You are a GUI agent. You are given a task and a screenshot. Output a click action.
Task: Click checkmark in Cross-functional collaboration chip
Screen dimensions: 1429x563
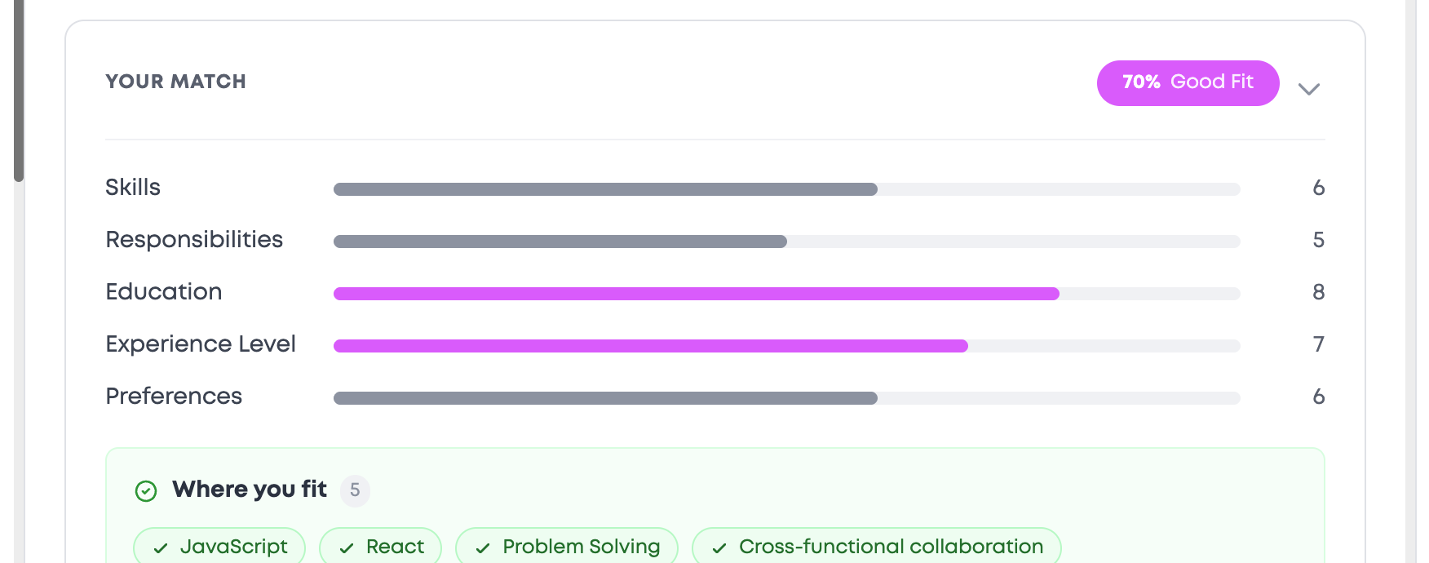(x=719, y=548)
